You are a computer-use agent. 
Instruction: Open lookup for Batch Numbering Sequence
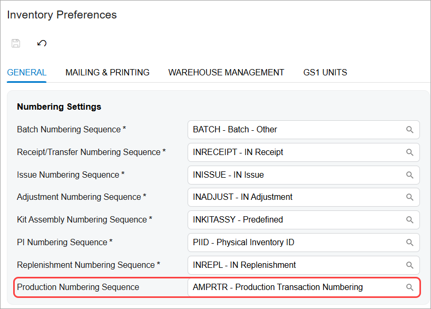[409, 130]
